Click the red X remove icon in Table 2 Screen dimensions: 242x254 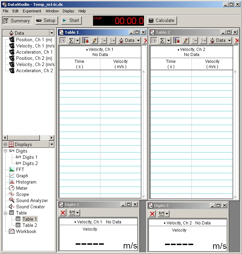coord(236,41)
